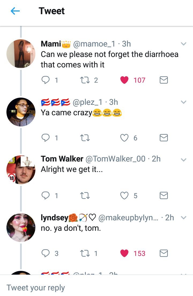193x296 pixels.
Task: Retweet lyndsey's "no. ya don't, tom." tweet
Action: tap(85, 253)
